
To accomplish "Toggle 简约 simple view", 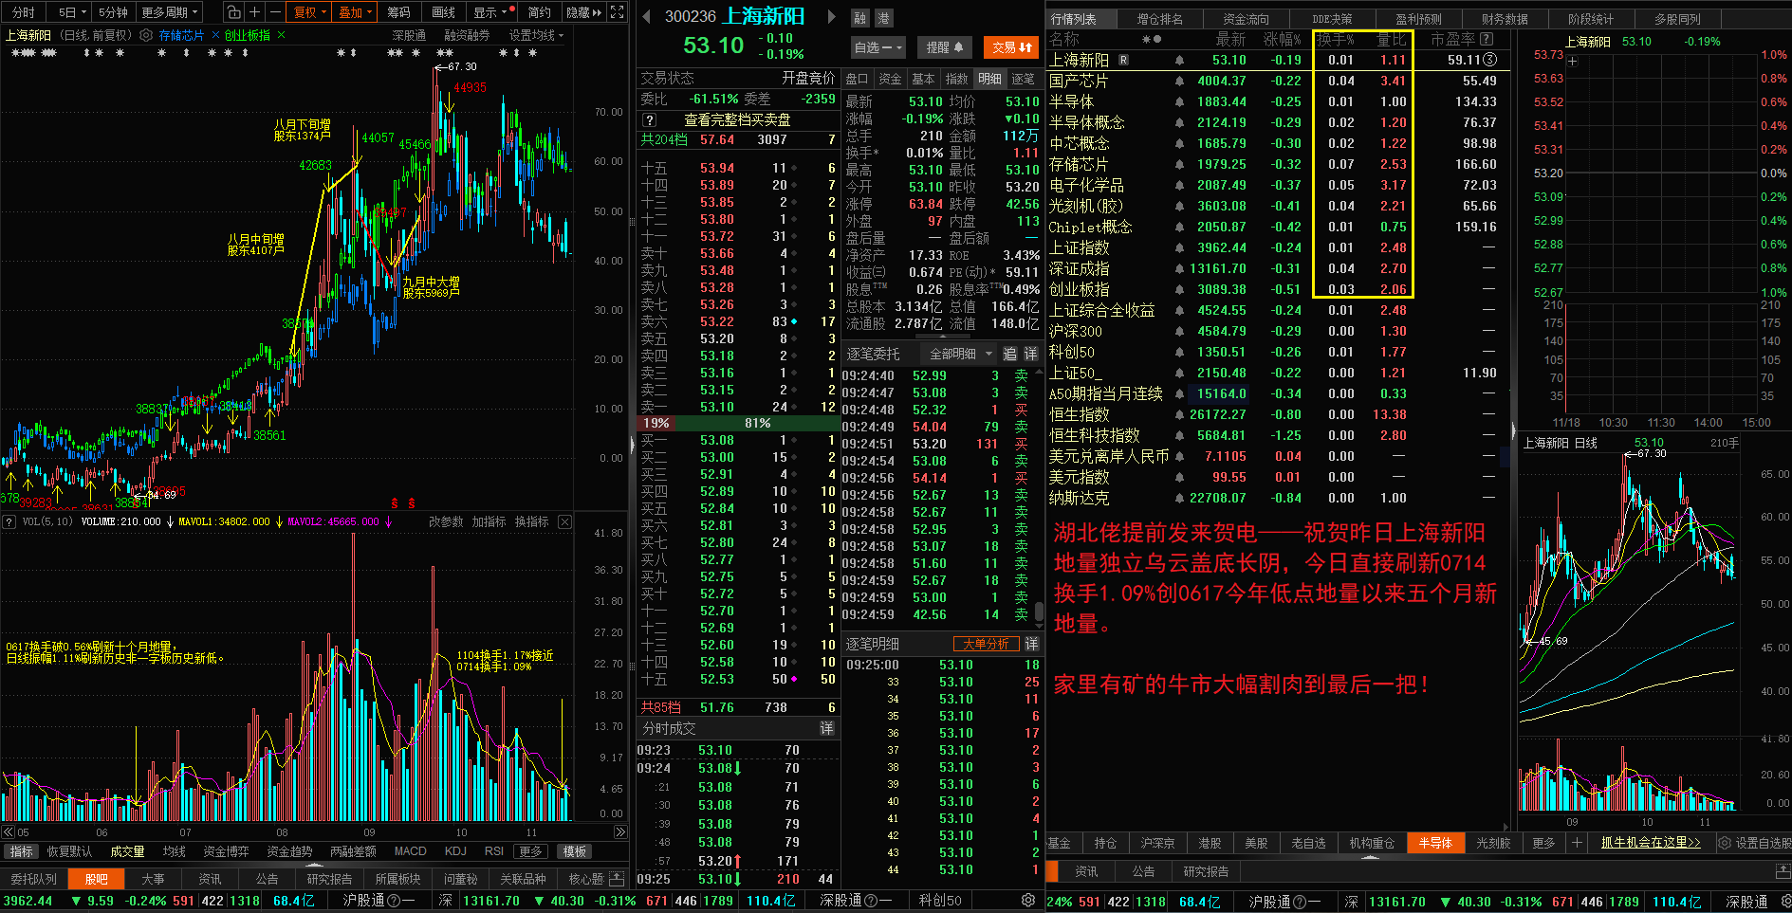I will [x=539, y=12].
